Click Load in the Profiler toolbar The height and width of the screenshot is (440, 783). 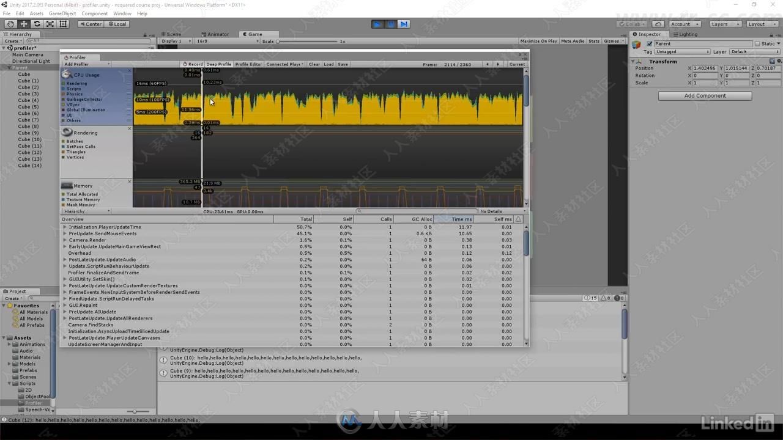[x=328, y=64]
